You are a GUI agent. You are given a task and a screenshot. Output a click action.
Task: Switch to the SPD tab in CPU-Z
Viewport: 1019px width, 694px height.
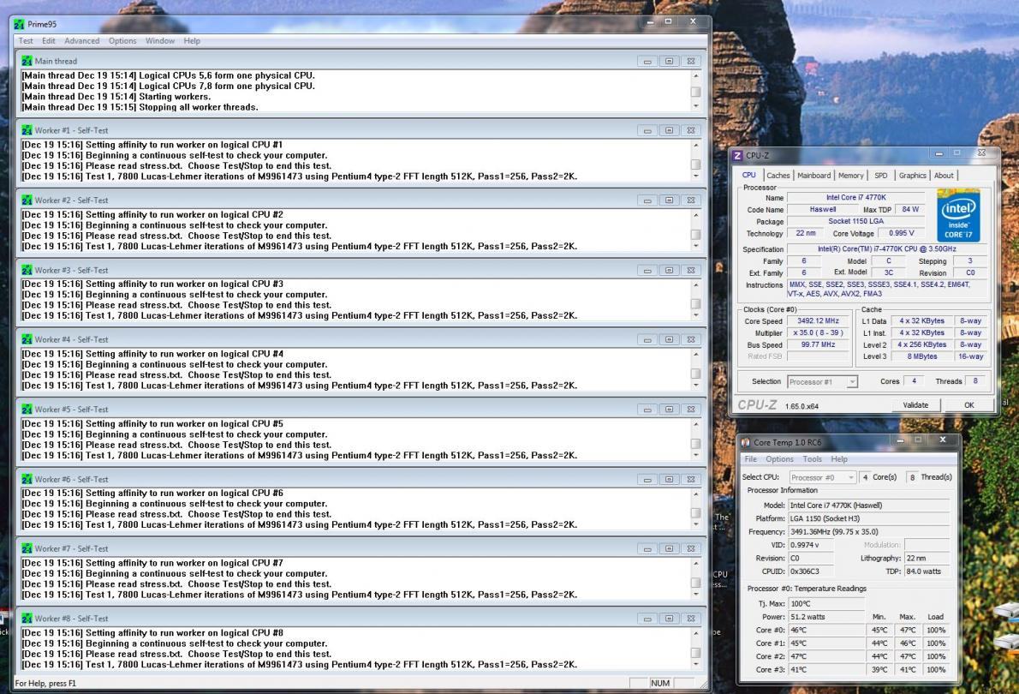[x=880, y=176]
